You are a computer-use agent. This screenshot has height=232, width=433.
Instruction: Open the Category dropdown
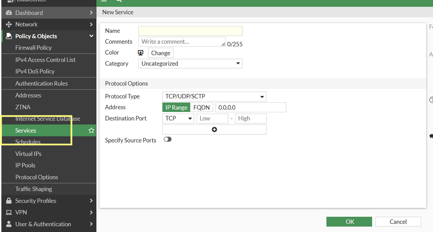(190, 64)
